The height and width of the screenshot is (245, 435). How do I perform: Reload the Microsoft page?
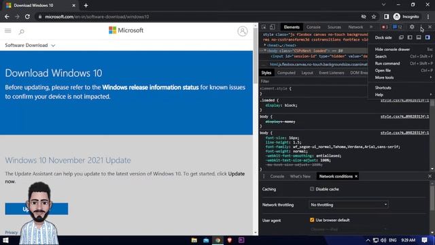coord(27,16)
